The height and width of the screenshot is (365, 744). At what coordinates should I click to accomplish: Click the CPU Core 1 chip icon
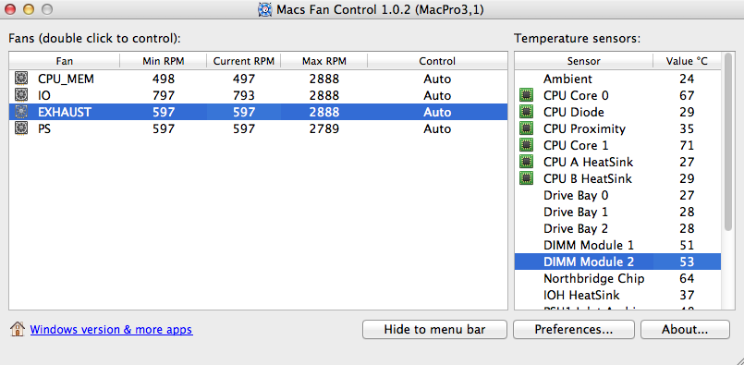tap(526, 145)
